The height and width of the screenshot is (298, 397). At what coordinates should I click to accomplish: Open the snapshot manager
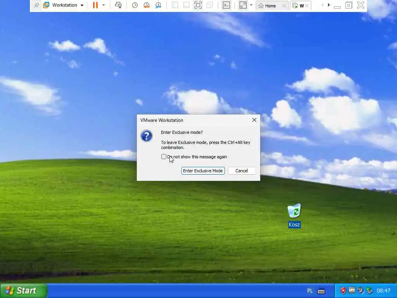158,5
